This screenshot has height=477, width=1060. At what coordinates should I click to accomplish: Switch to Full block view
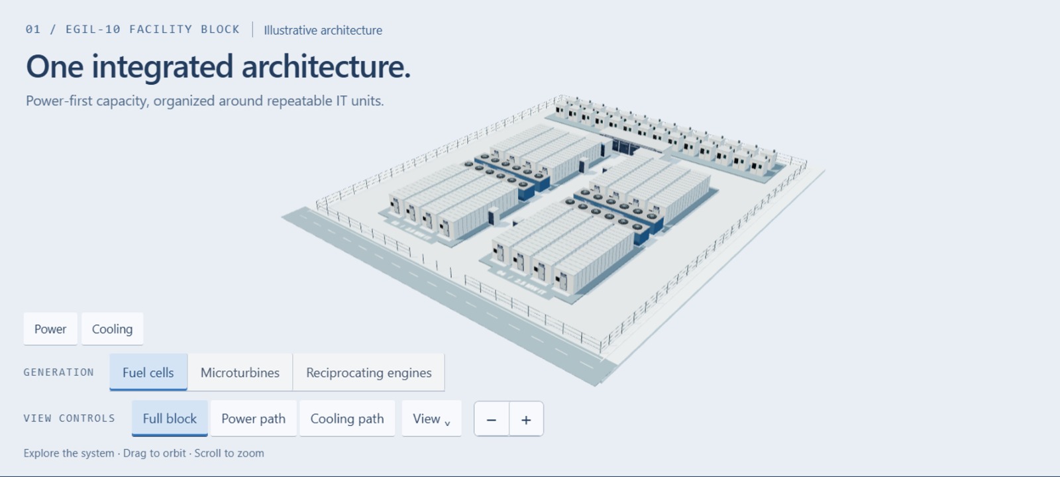coord(170,419)
